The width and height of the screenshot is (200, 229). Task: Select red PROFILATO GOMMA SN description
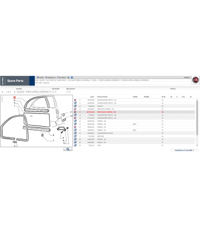pos(106,112)
